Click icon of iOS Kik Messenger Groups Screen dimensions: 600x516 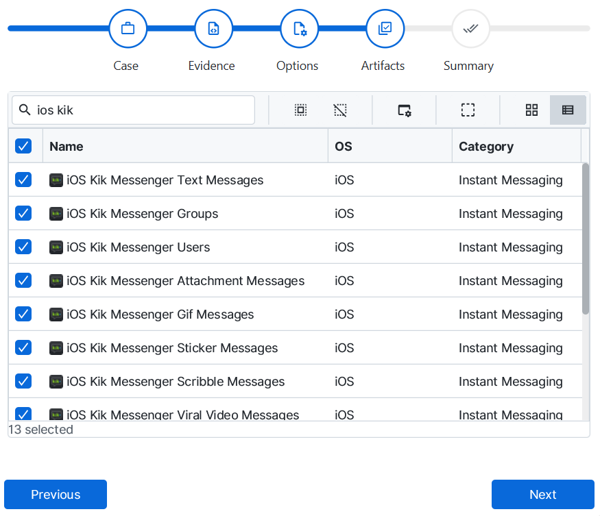(x=56, y=213)
